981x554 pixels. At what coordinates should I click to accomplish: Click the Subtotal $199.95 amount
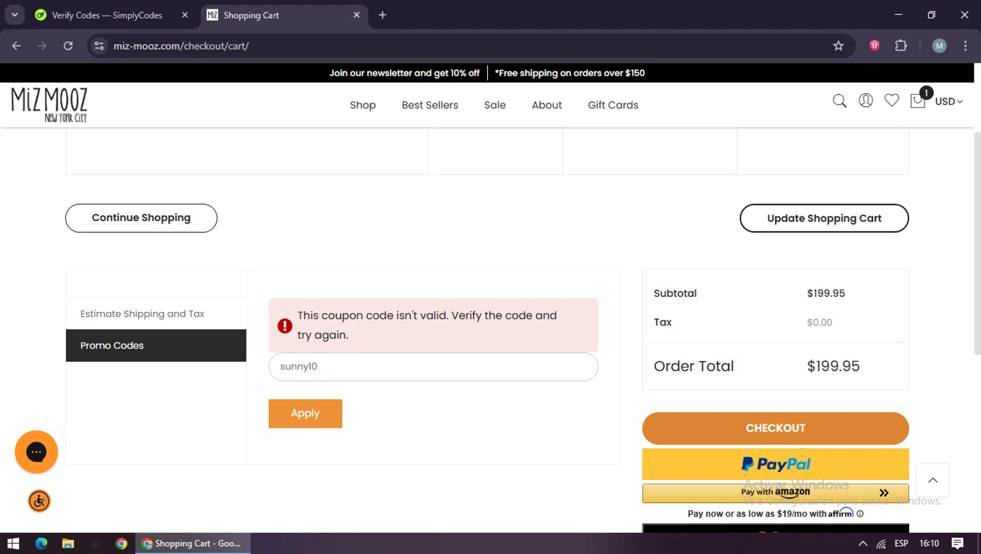coord(826,294)
